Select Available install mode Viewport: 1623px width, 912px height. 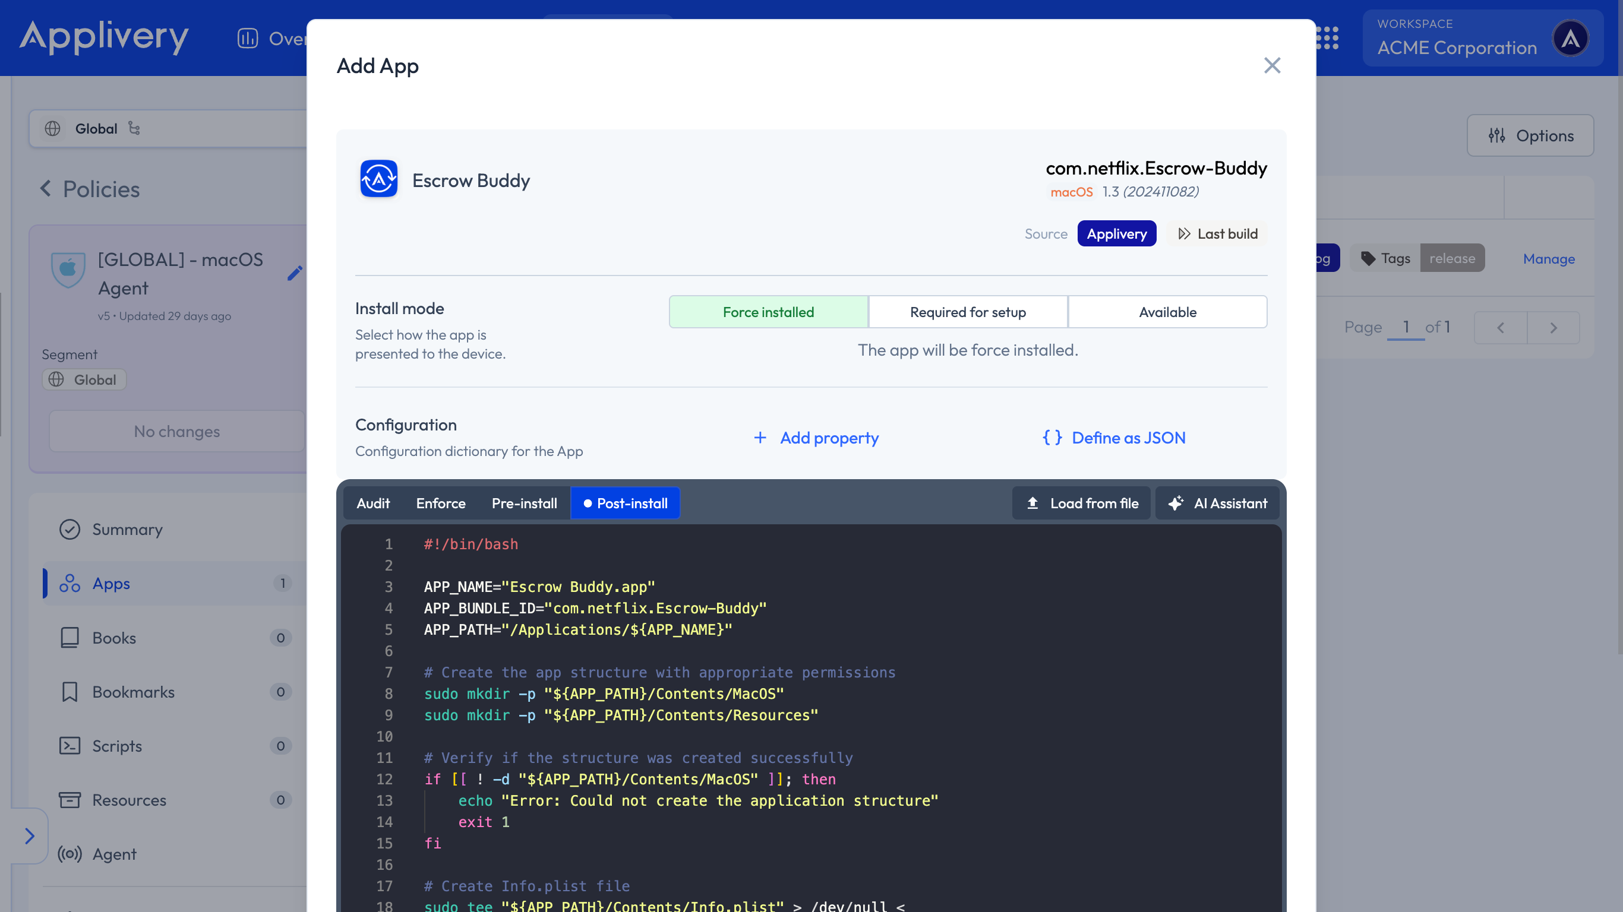point(1167,312)
